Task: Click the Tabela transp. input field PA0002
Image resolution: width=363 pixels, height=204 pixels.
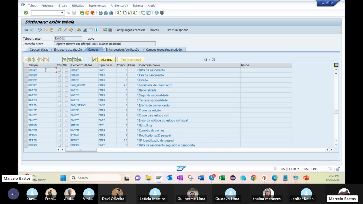Action: pyautogui.click(x=68, y=39)
